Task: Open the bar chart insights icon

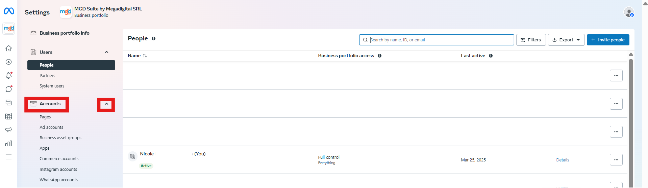Action: point(9,144)
